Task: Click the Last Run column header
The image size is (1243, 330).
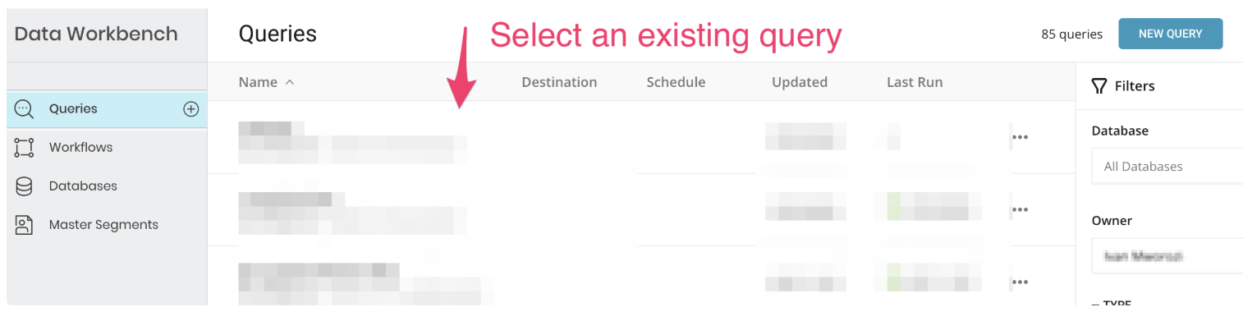Action: (914, 82)
